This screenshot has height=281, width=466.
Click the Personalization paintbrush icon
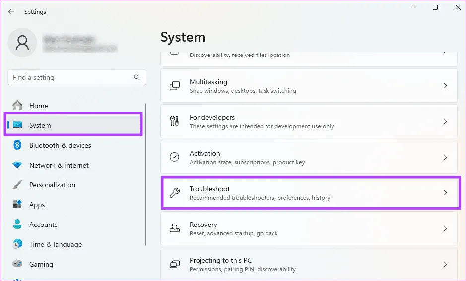(x=17, y=185)
